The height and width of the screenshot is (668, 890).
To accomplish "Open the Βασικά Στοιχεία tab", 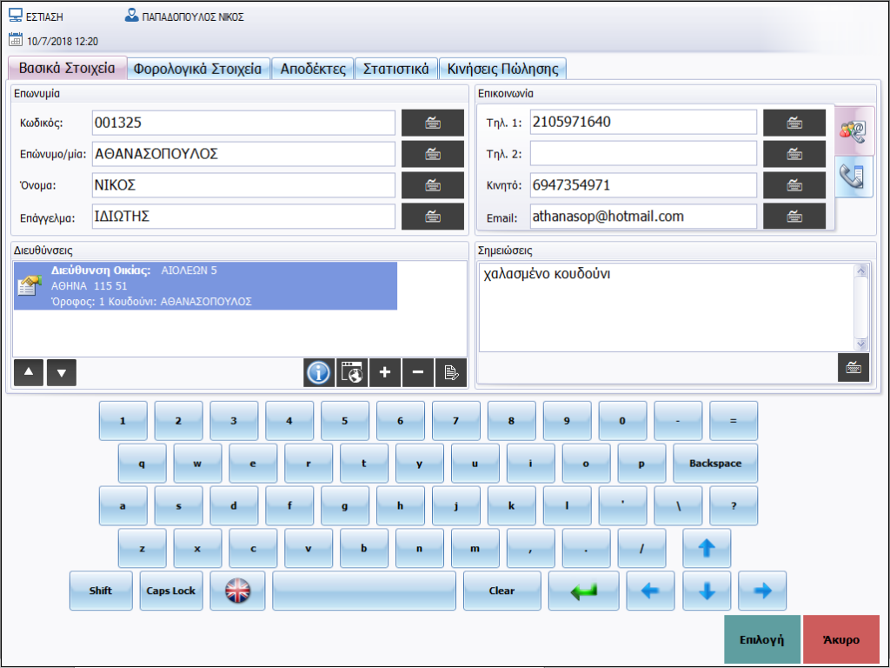I will [x=67, y=68].
